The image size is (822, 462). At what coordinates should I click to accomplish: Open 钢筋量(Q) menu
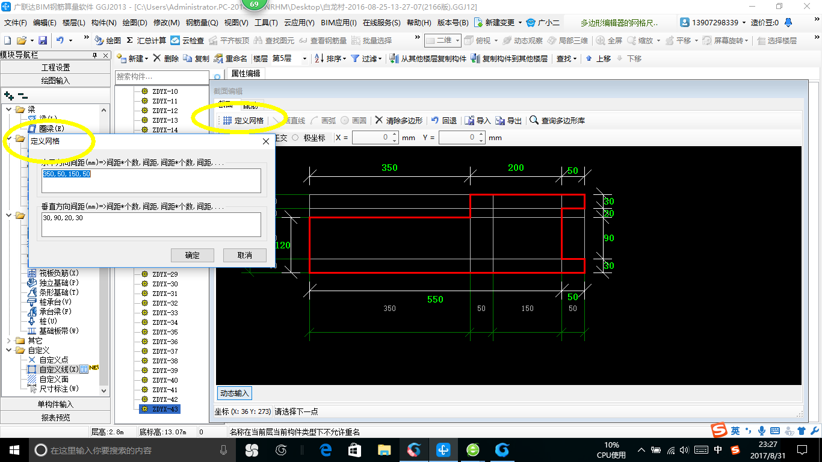(202, 22)
